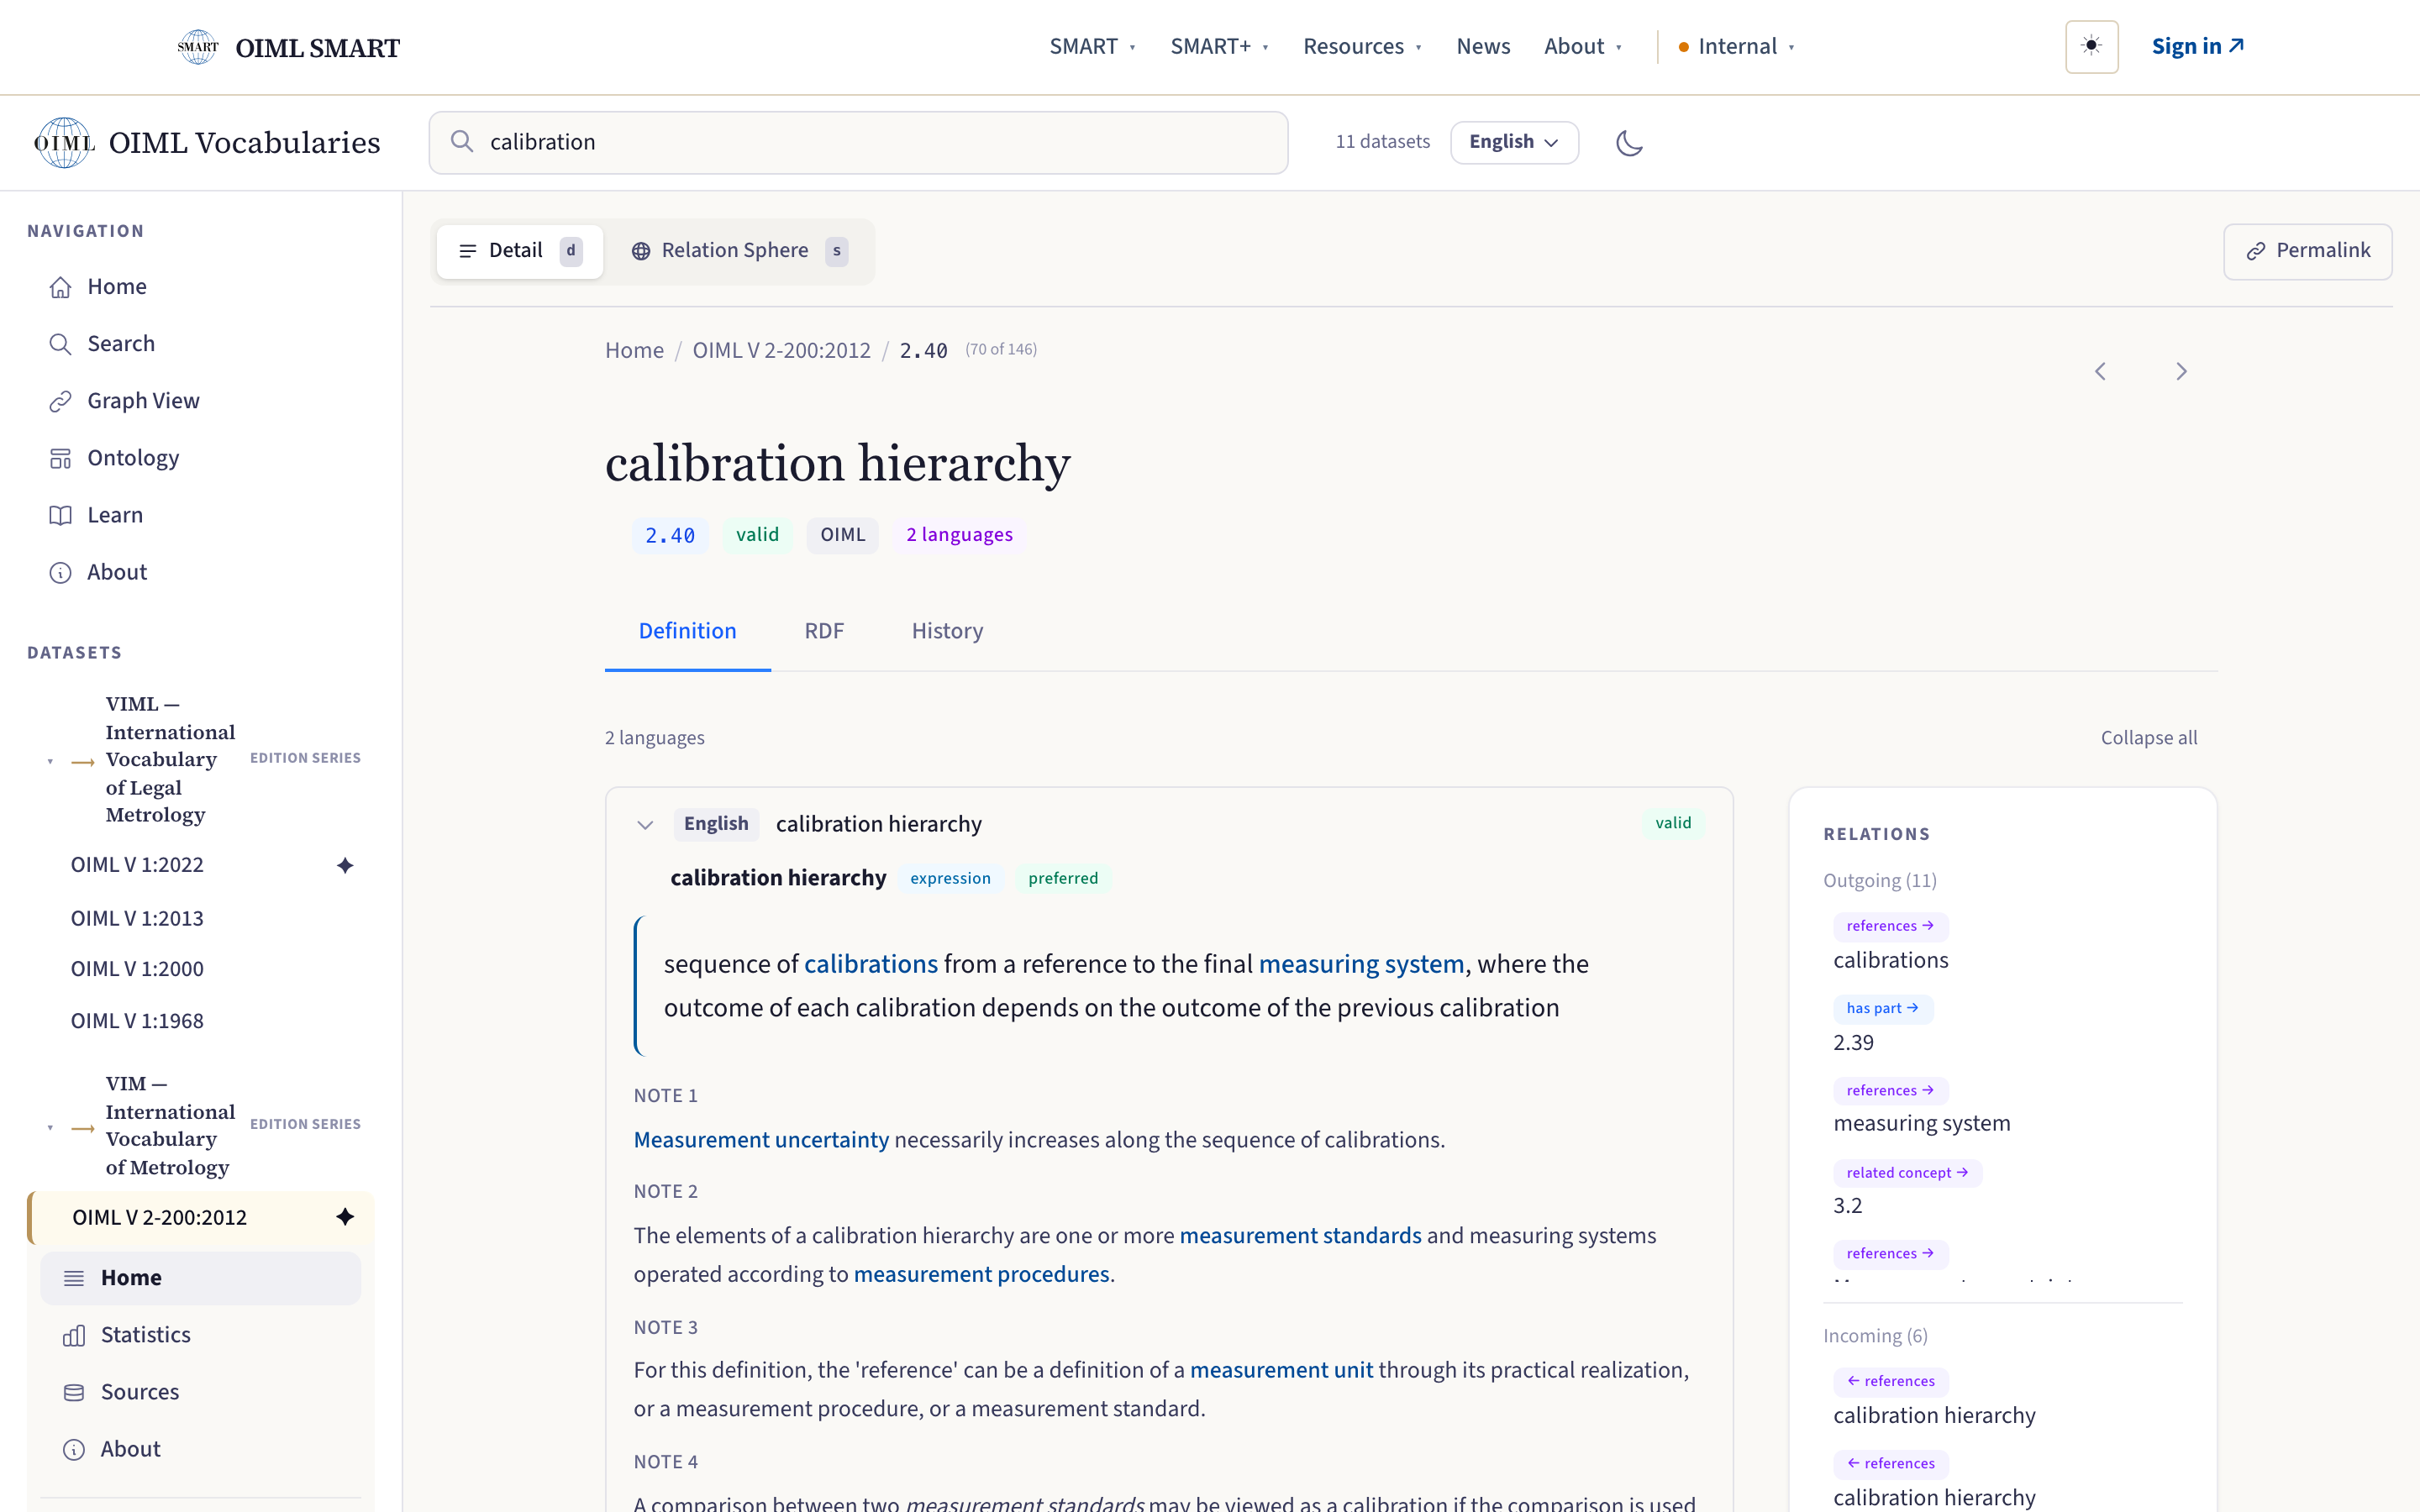Screen dimensions: 2420x1512
Task: Open Statistics under OIML V 2-200:2012
Action: [x=200, y=1335]
